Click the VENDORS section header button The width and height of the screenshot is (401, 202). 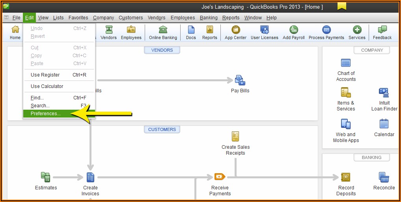click(162, 50)
